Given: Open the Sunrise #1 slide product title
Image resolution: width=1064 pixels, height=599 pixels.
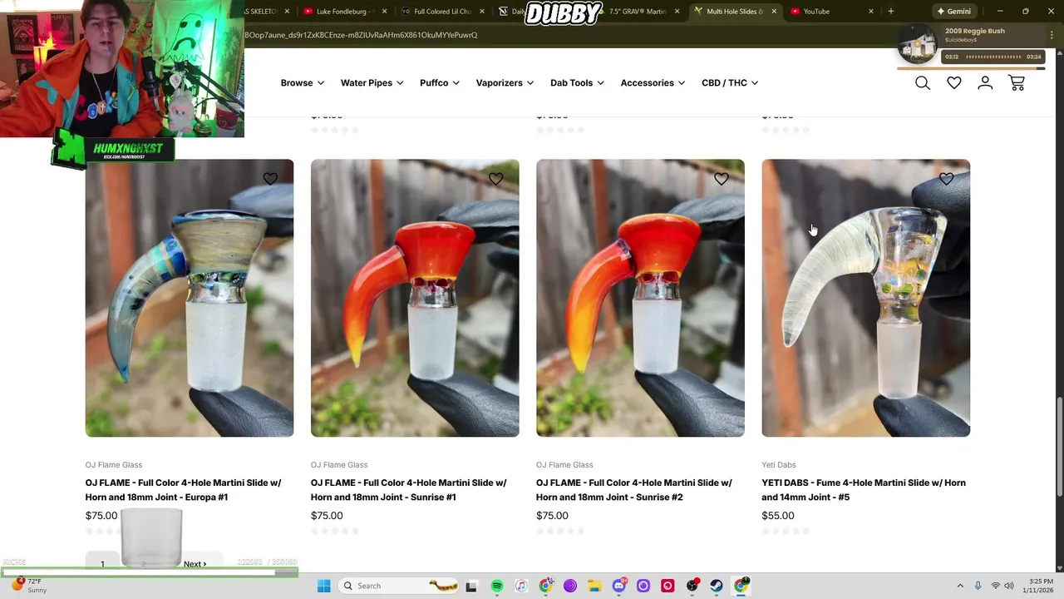Looking at the screenshot, I should click(x=408, y=490).
